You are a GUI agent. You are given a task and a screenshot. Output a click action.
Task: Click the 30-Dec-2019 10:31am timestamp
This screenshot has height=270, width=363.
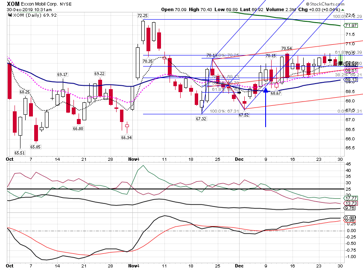pyautogui.click(x=29, y=10)
